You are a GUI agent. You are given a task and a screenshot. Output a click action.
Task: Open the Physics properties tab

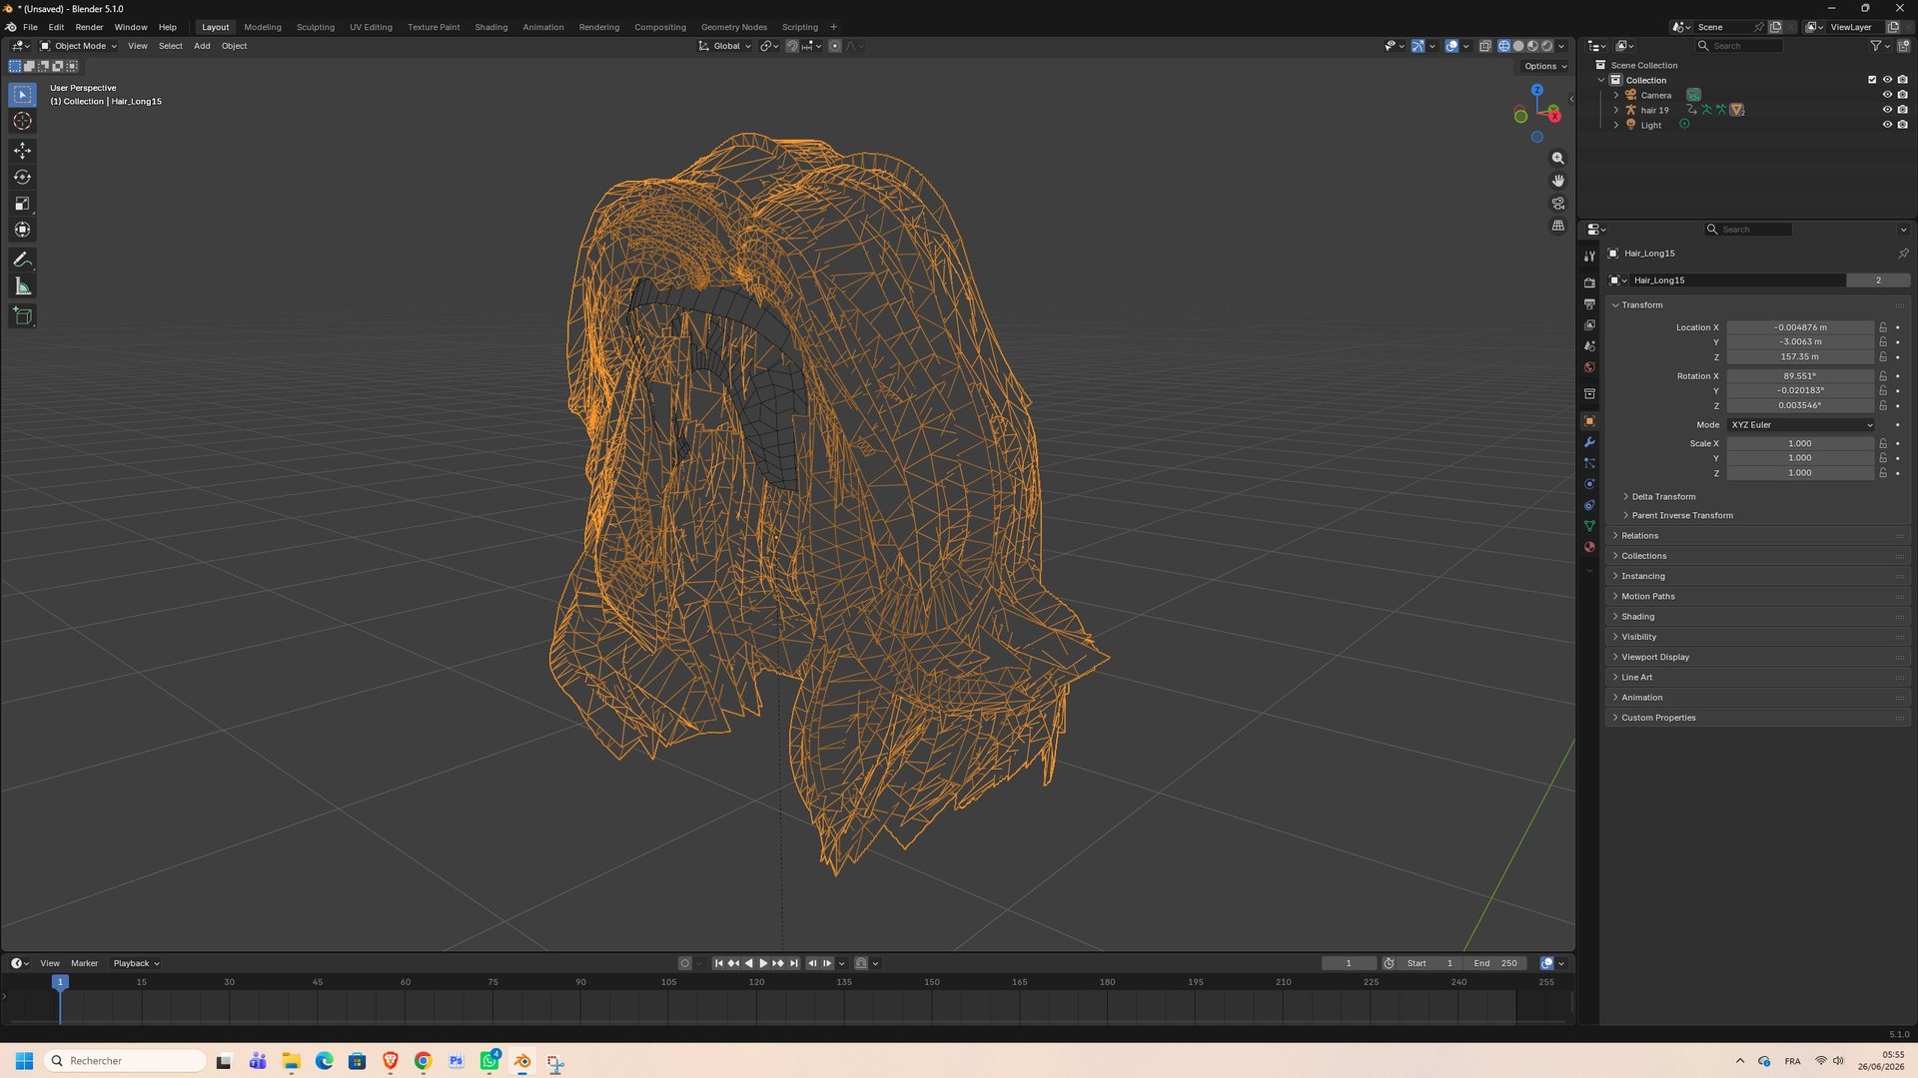pyautogui.click(x=1589, y=484)
